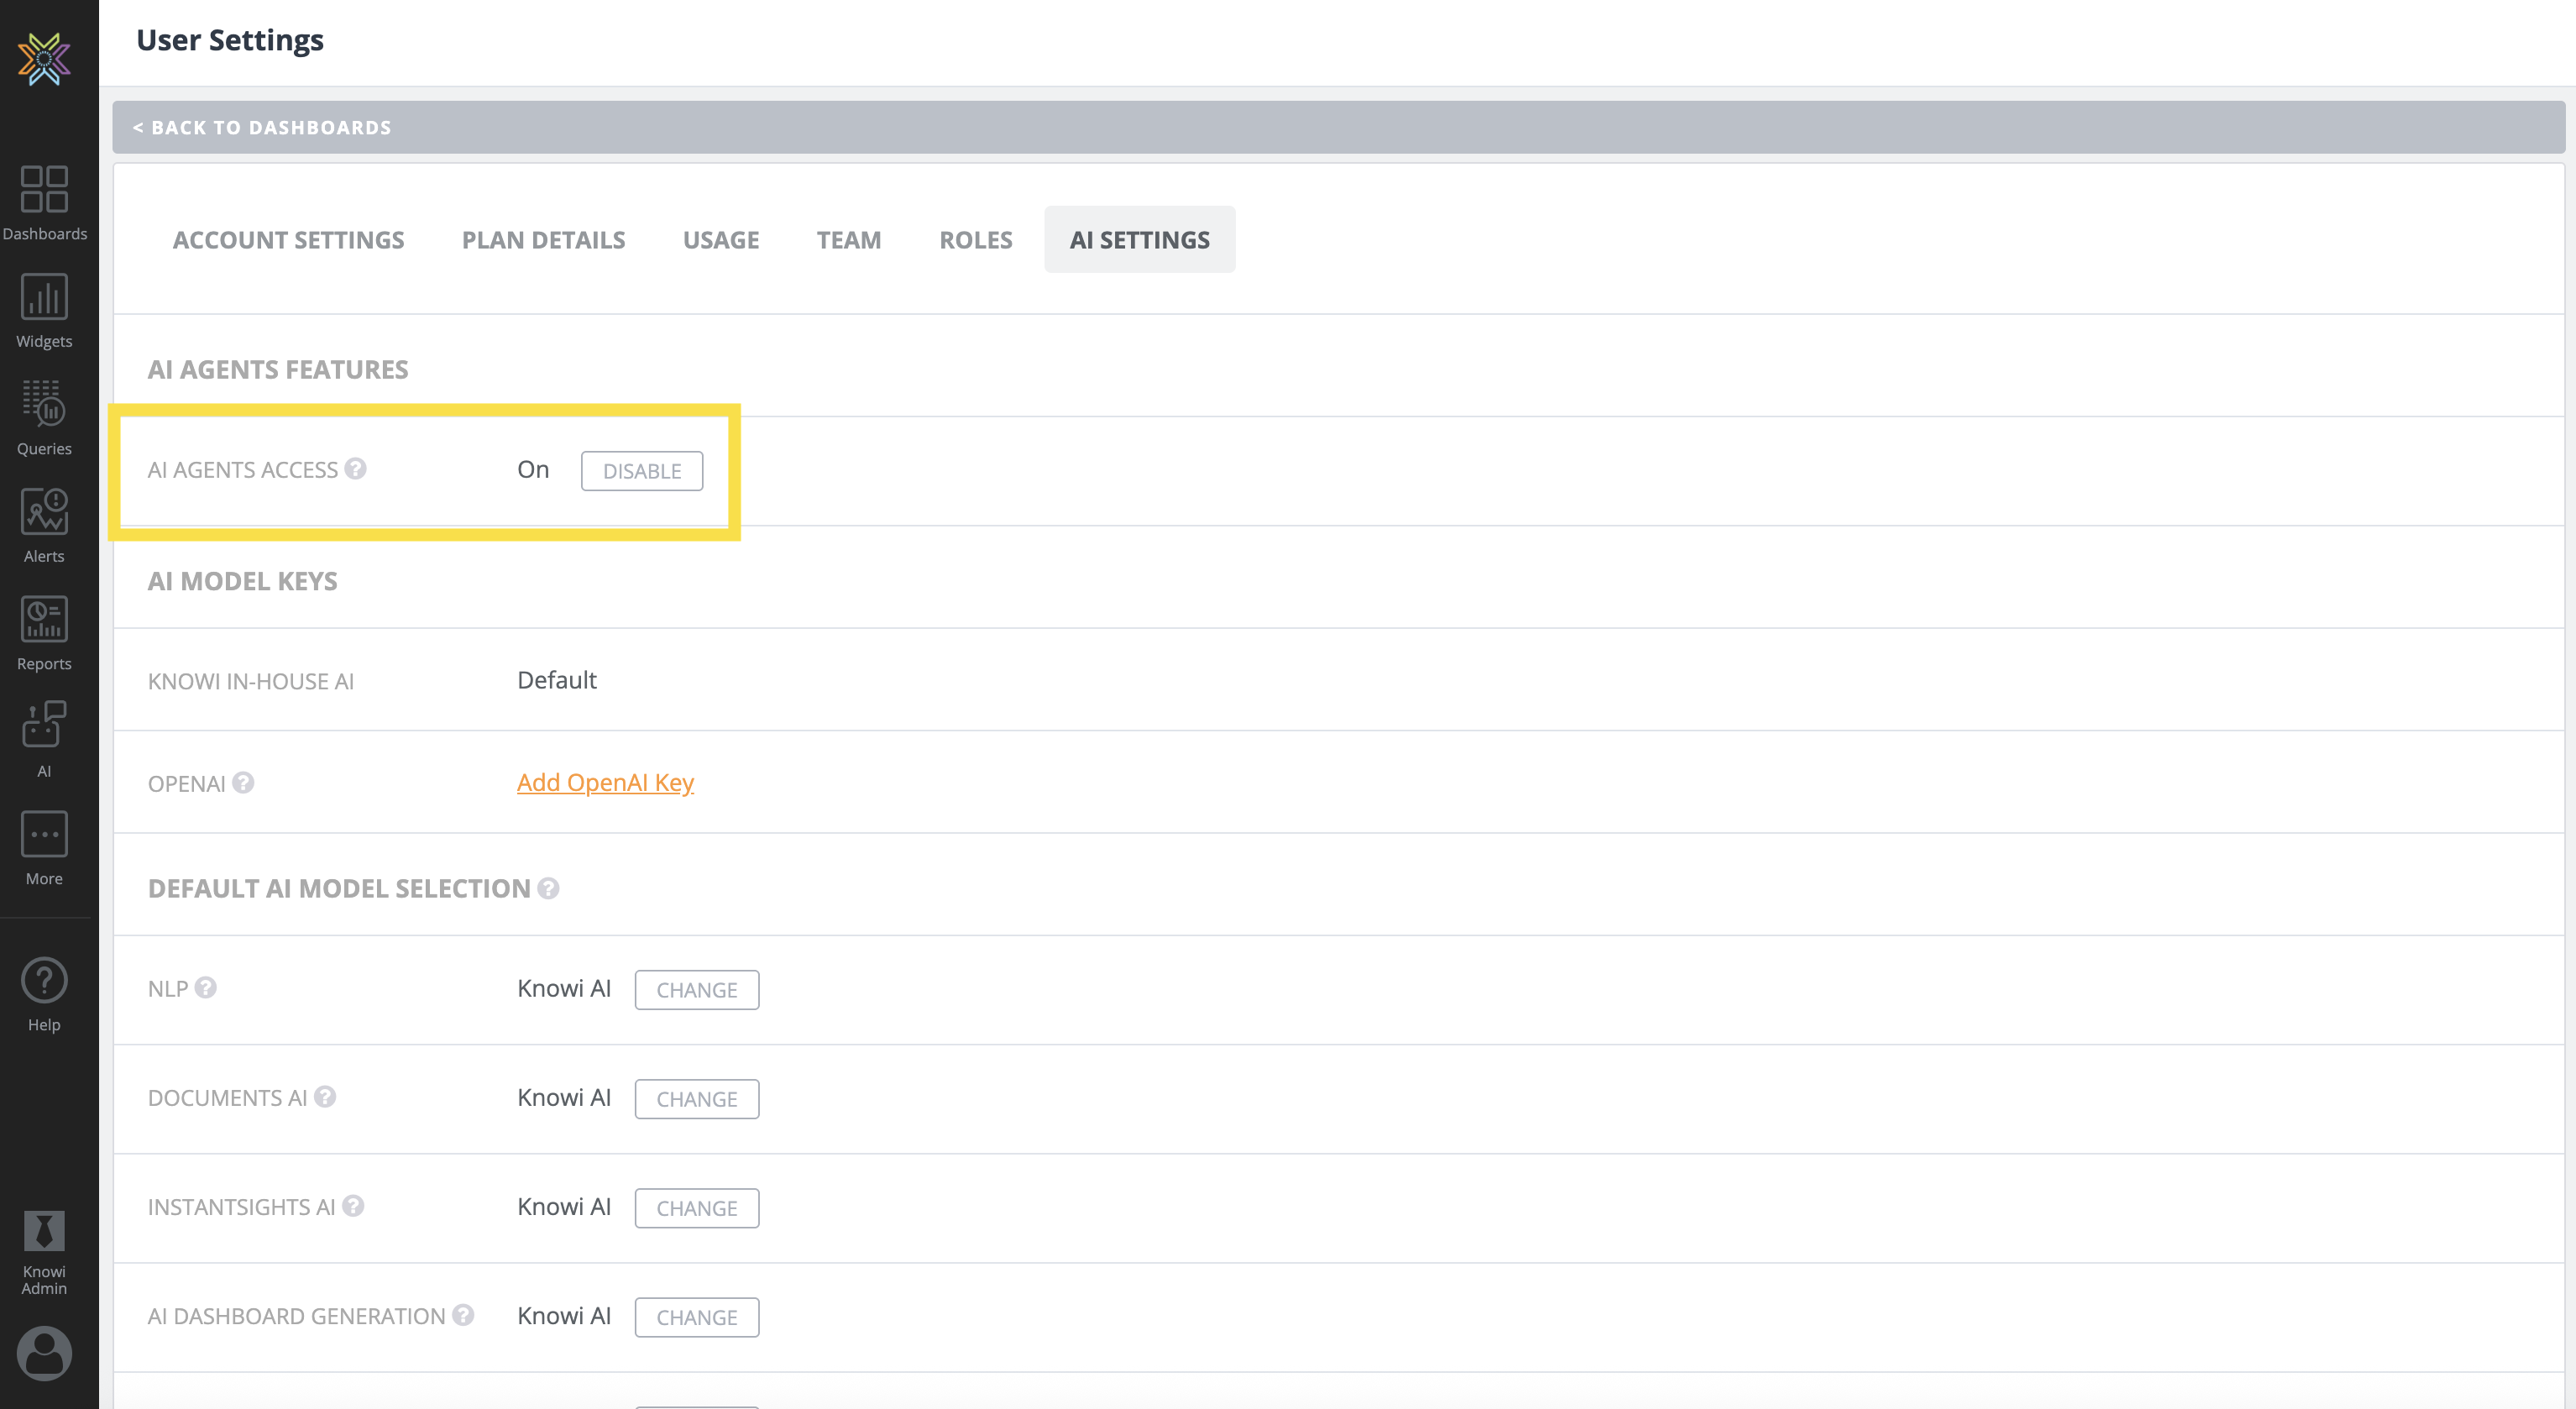This screenshot has width=2576, height=1409.
Task: Expand the More sidebar menu
Action: point(44,847)
